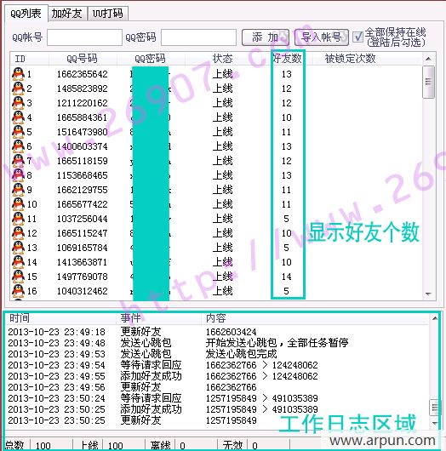Select log entry 开始发送心跳包，全部任务暂停
Screen dimensions: 446x451
217,343
